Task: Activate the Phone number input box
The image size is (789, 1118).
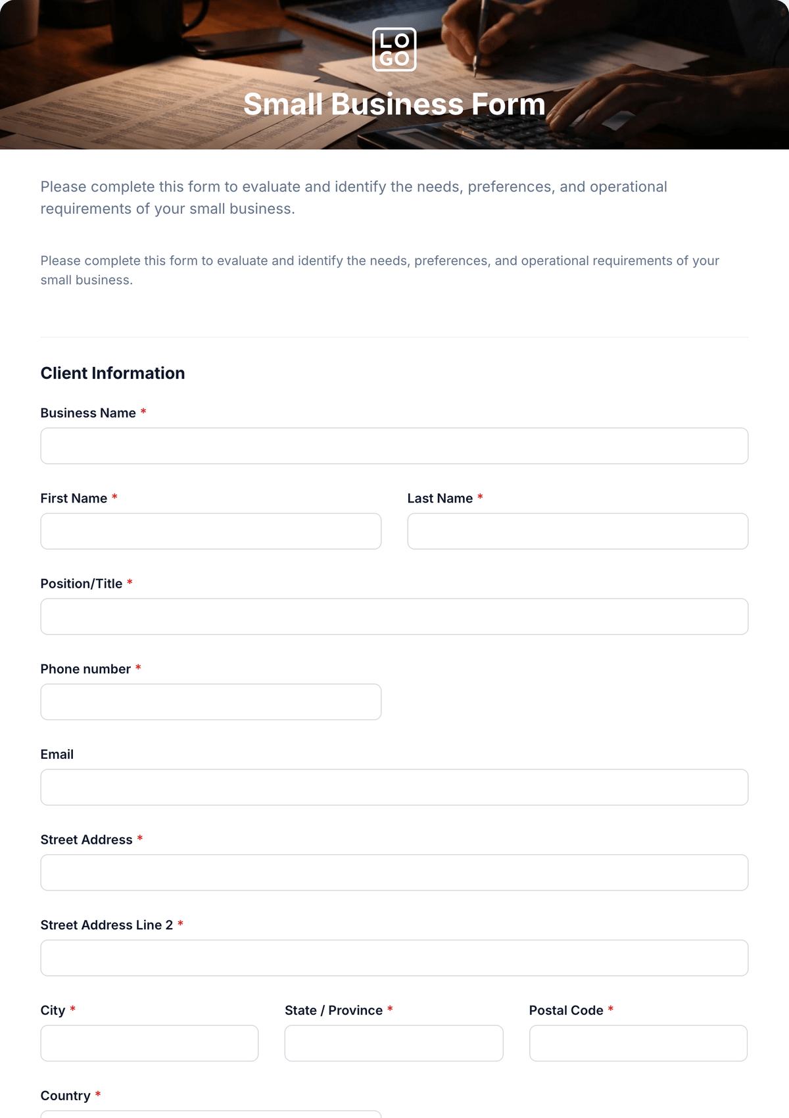Action: point(211,702)
